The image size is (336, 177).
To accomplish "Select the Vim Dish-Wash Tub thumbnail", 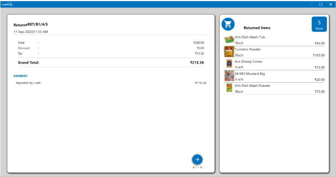I will [229, 39].
